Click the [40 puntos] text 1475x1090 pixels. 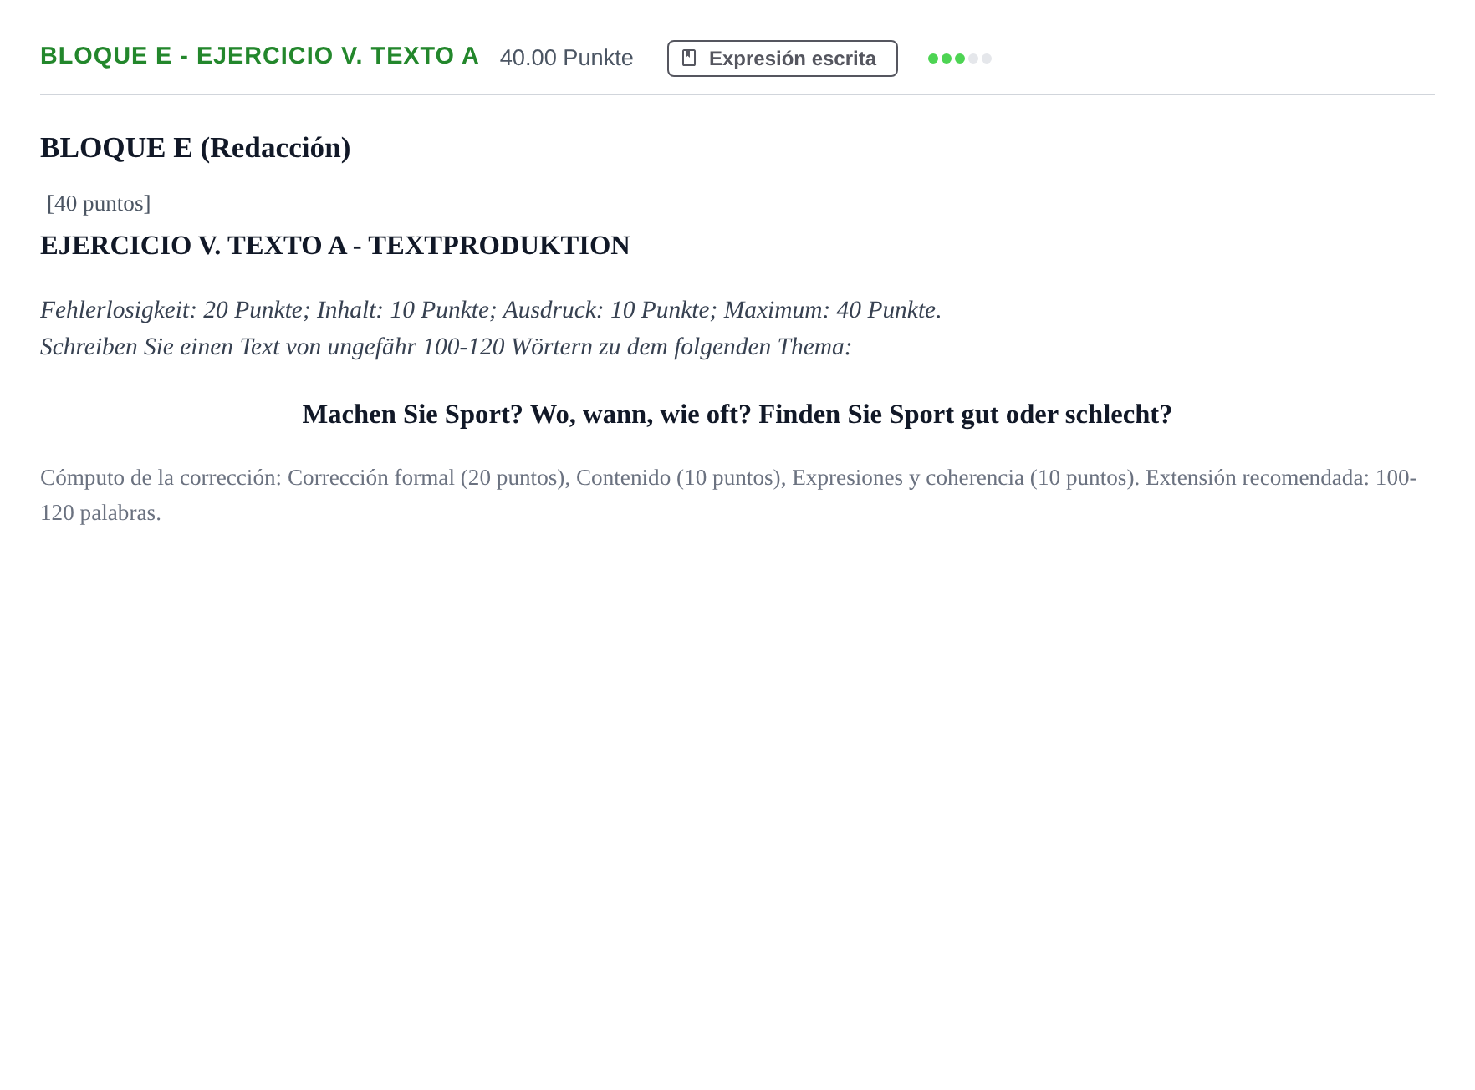click(99, 203)
